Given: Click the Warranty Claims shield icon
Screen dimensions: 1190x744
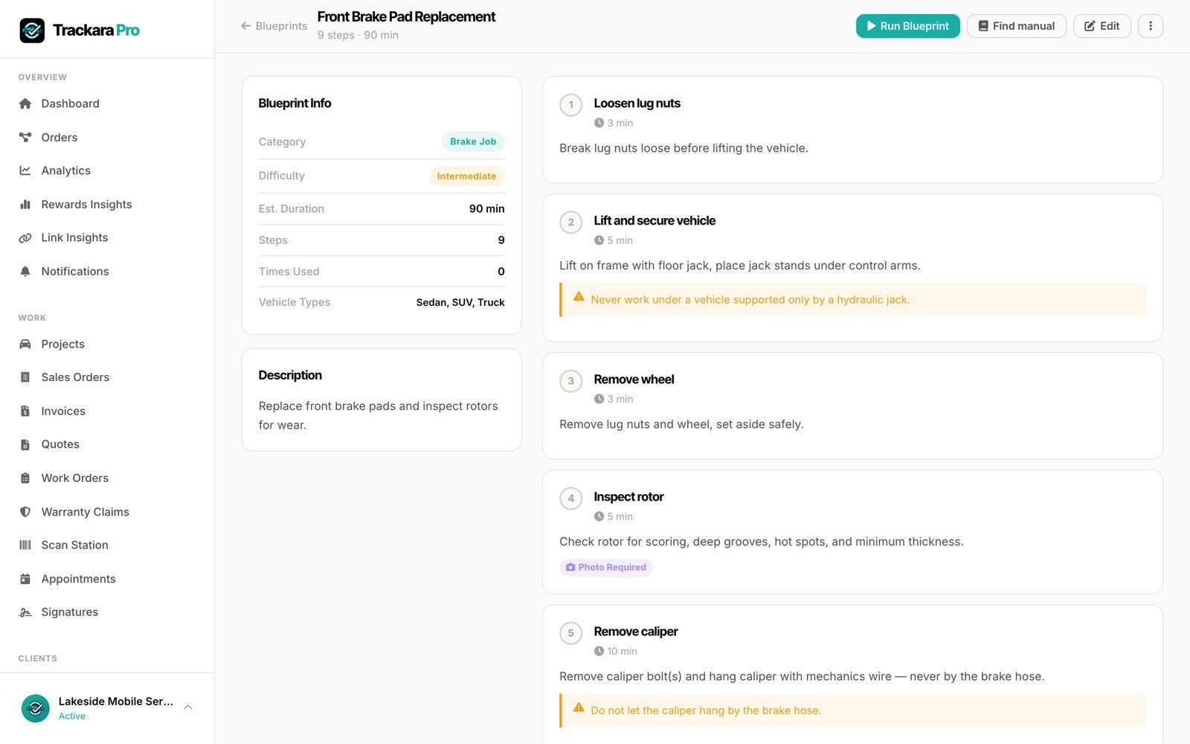Looking at the screenshot, I should 25,512.
